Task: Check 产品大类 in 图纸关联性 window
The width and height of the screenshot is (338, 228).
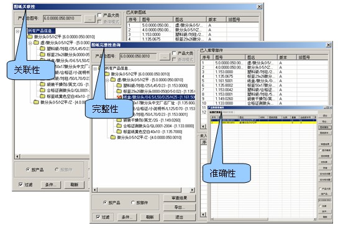Action: (99, 15)
